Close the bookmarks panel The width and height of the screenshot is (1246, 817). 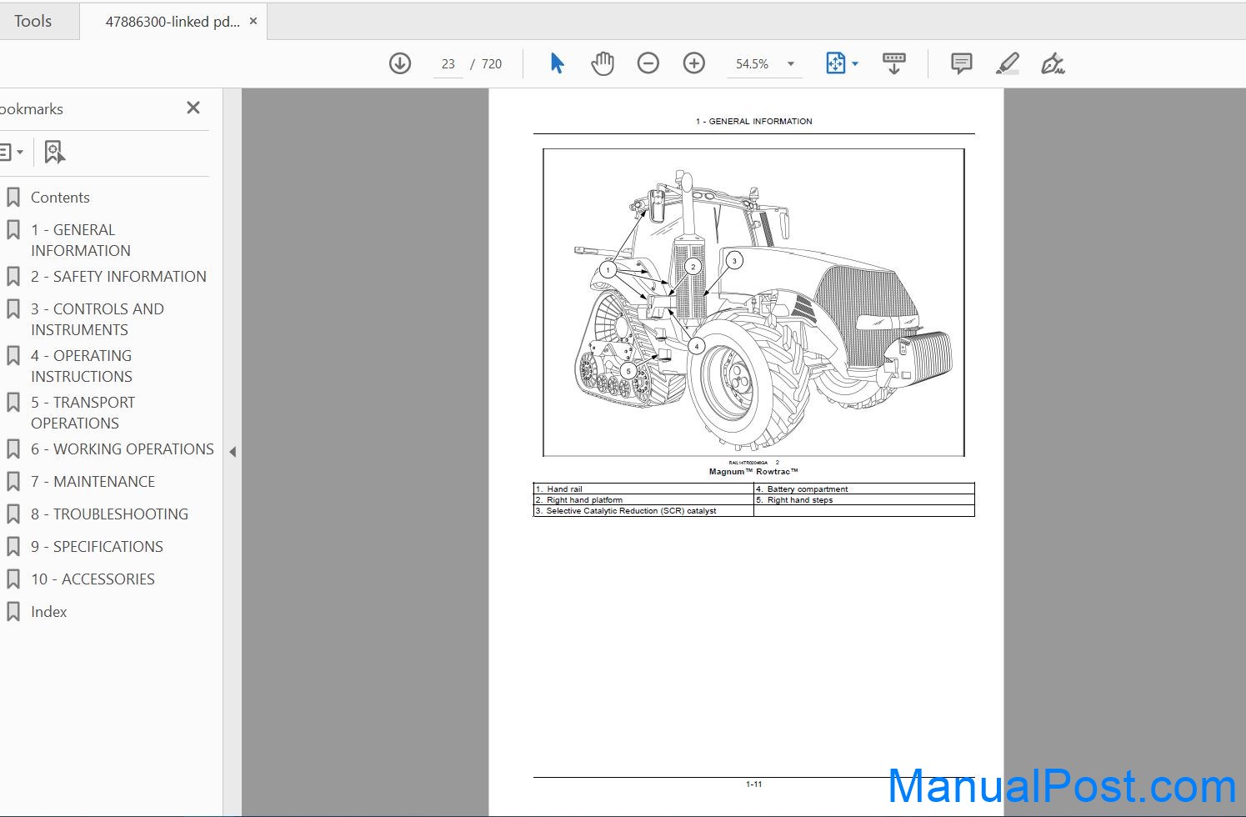click(x=193, y=108)
